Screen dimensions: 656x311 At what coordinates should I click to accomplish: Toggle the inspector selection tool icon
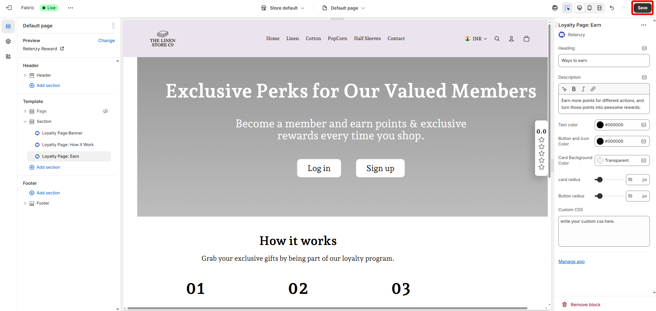pos(567,8)
